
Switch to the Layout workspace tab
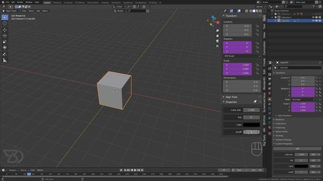[47, 3]
